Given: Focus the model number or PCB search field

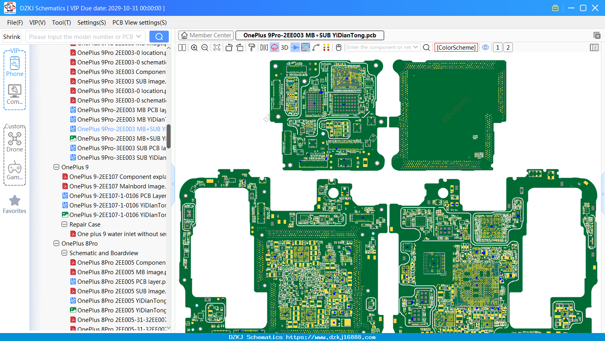Looking at the screenshot, I should pos(81,37).
